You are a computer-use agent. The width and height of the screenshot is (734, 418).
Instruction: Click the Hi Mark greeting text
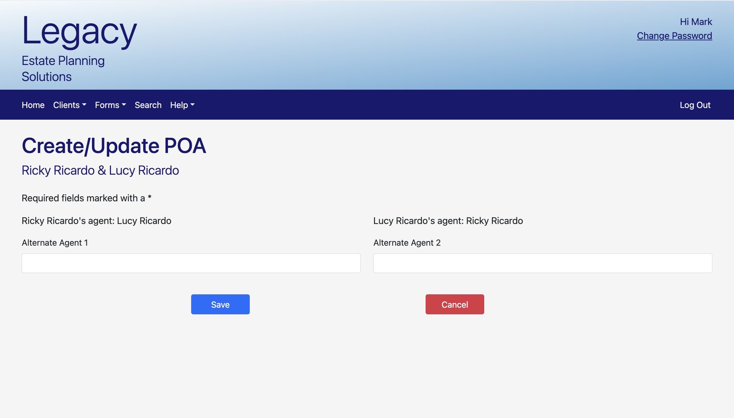click(x=696, y=22)
